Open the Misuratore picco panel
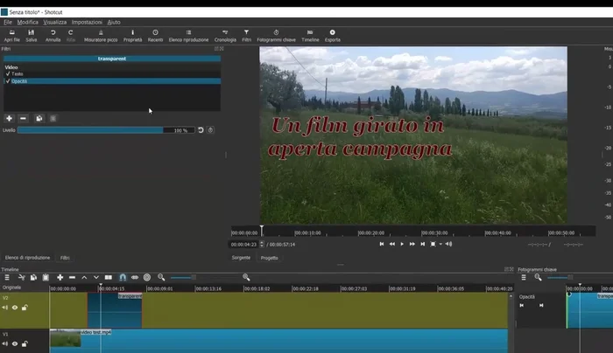The image size is (613, 353). point(101,36)
